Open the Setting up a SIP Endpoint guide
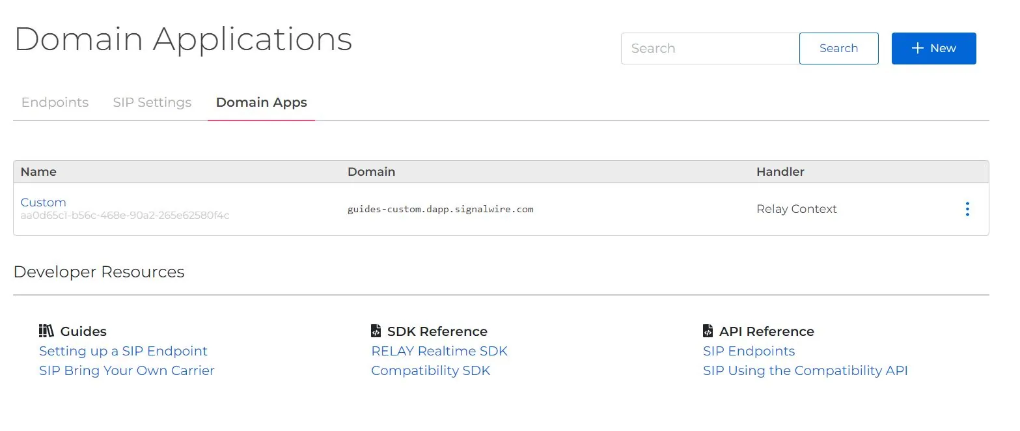The width and height of the screenshot is (1020, 431). point(123,351)
